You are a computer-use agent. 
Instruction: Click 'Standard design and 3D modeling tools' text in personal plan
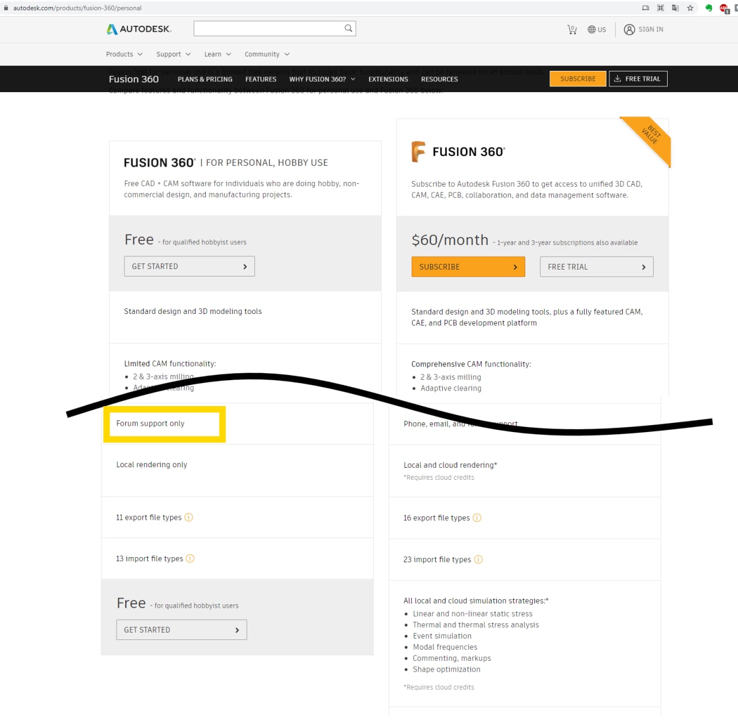(193, 311)
